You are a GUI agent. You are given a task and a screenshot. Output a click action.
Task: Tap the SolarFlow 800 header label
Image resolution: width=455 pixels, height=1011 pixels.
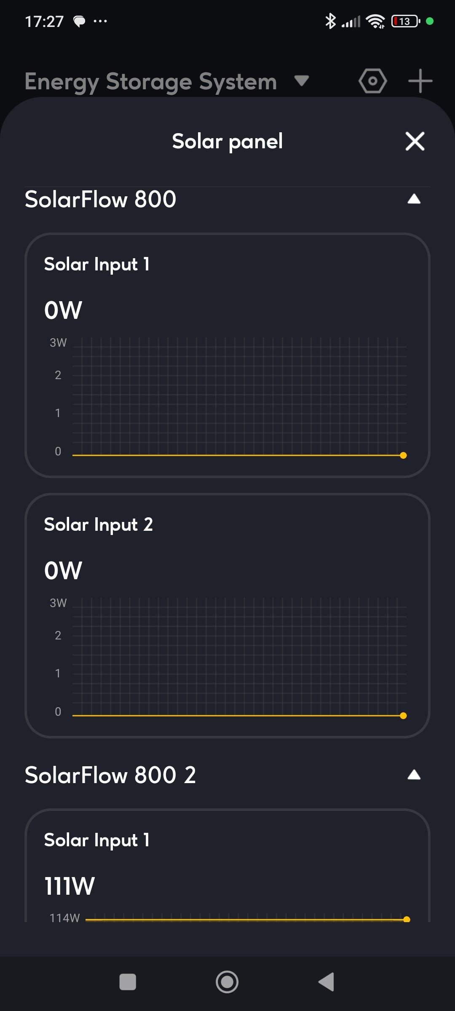[x=100, y=199]
